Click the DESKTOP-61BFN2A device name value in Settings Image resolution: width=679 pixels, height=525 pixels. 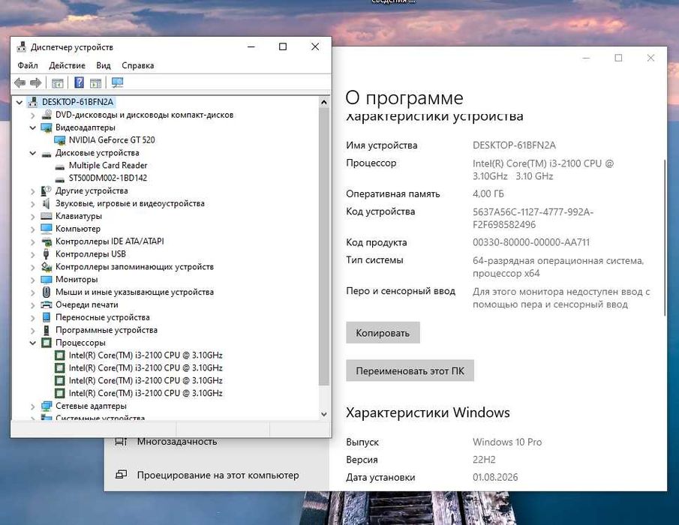click(x=515, y=145)
